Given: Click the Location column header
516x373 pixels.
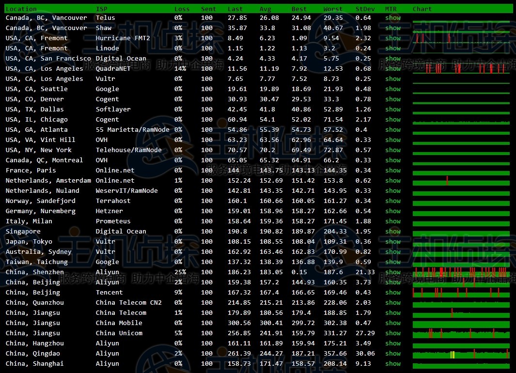Looking at the screenshot, I should coord(21,9).
